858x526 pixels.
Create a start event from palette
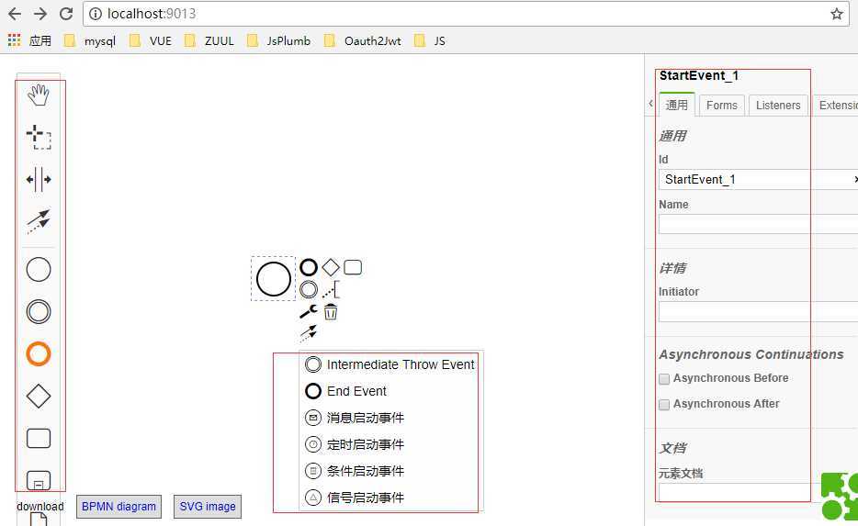[x=39, y=270]
